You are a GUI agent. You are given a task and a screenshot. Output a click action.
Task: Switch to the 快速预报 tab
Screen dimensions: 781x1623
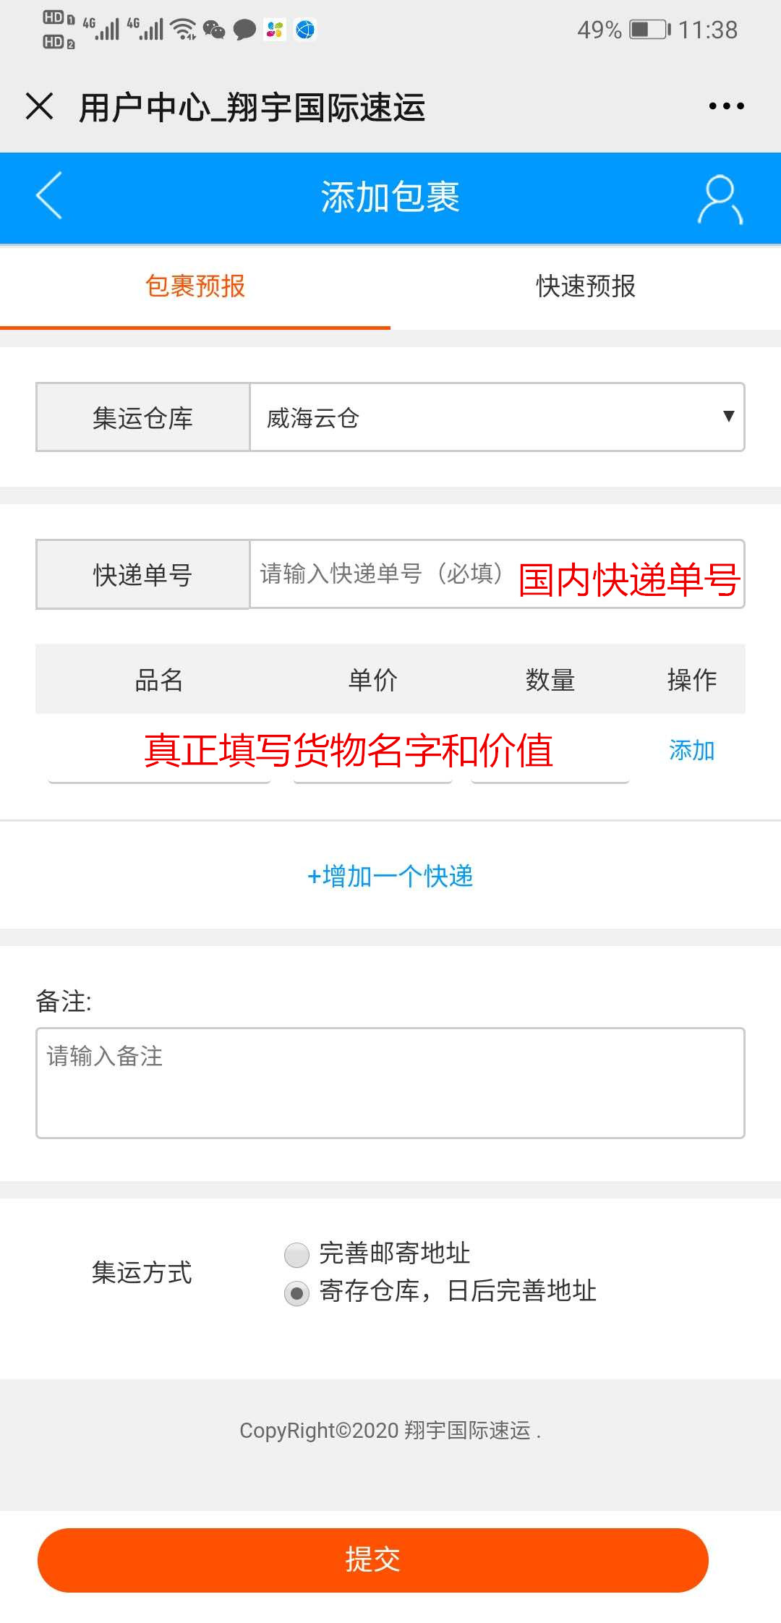(586, 287)
